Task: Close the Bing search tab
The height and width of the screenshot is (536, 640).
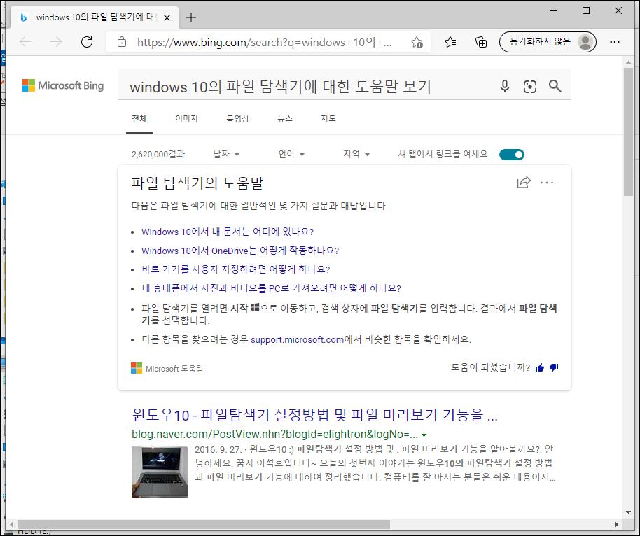Action: (167, 17)
